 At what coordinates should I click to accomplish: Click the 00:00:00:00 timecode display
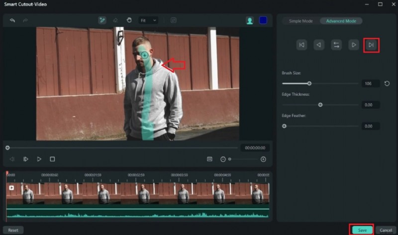tap(255, 148)
